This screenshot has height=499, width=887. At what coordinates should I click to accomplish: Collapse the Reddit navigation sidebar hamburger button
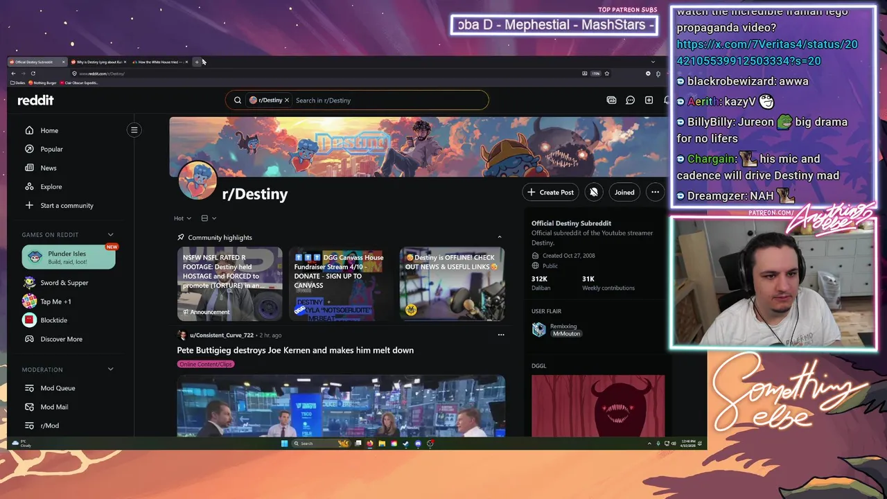pyautogui.click(x=134, y=130)
